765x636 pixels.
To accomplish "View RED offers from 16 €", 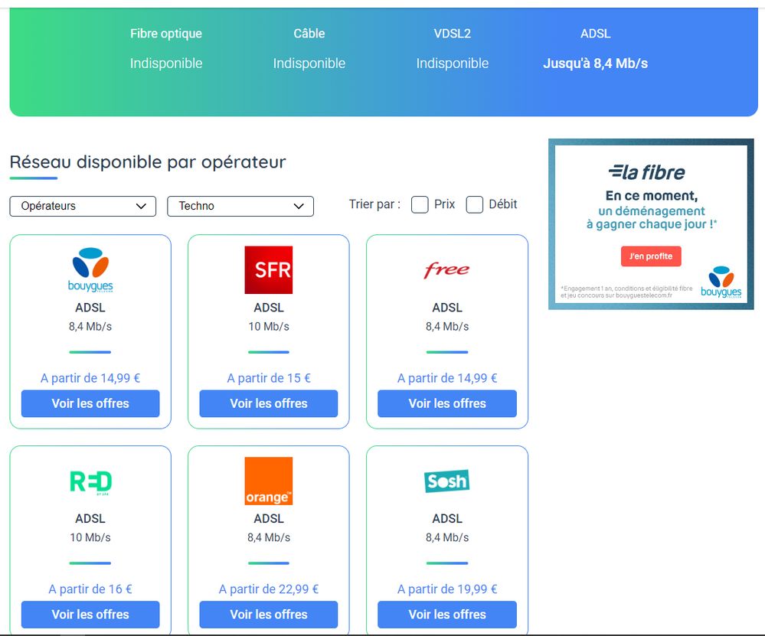I will point(90,615).
